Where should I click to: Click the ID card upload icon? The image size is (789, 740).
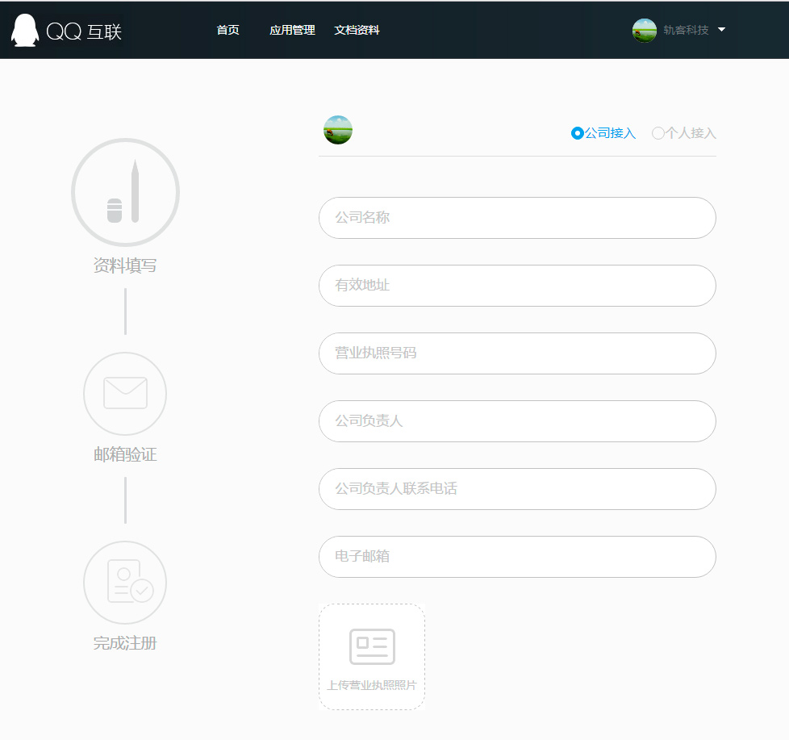tap(372, 646)
